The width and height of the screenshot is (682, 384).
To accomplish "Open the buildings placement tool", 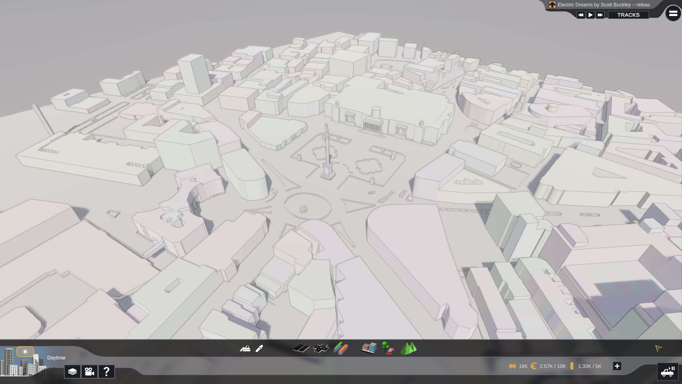I will coord(368,348).
